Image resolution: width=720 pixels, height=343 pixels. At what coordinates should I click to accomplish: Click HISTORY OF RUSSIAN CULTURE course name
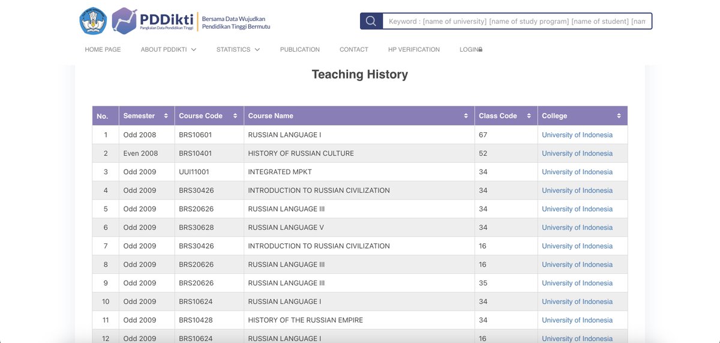(x=301, y=153)
